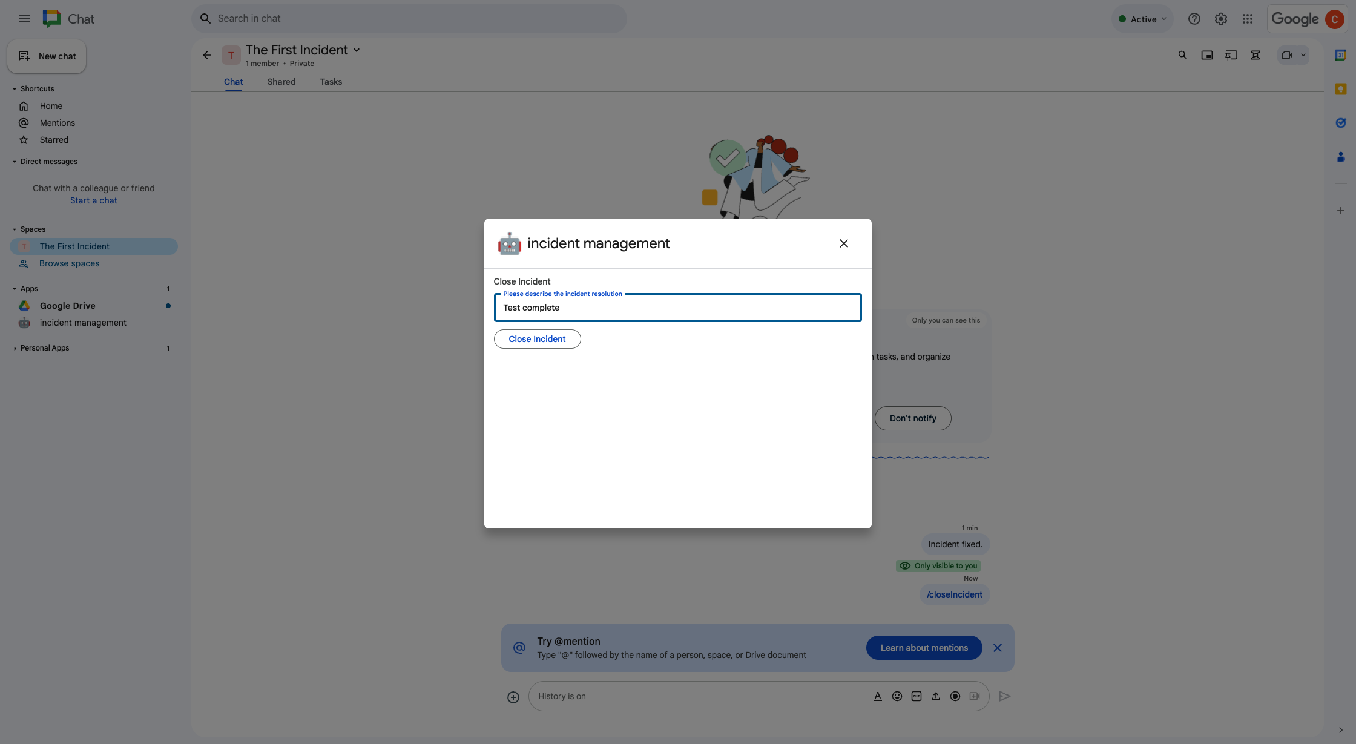
Task: Insert an emoji into the message
Action: pos(897,696)
